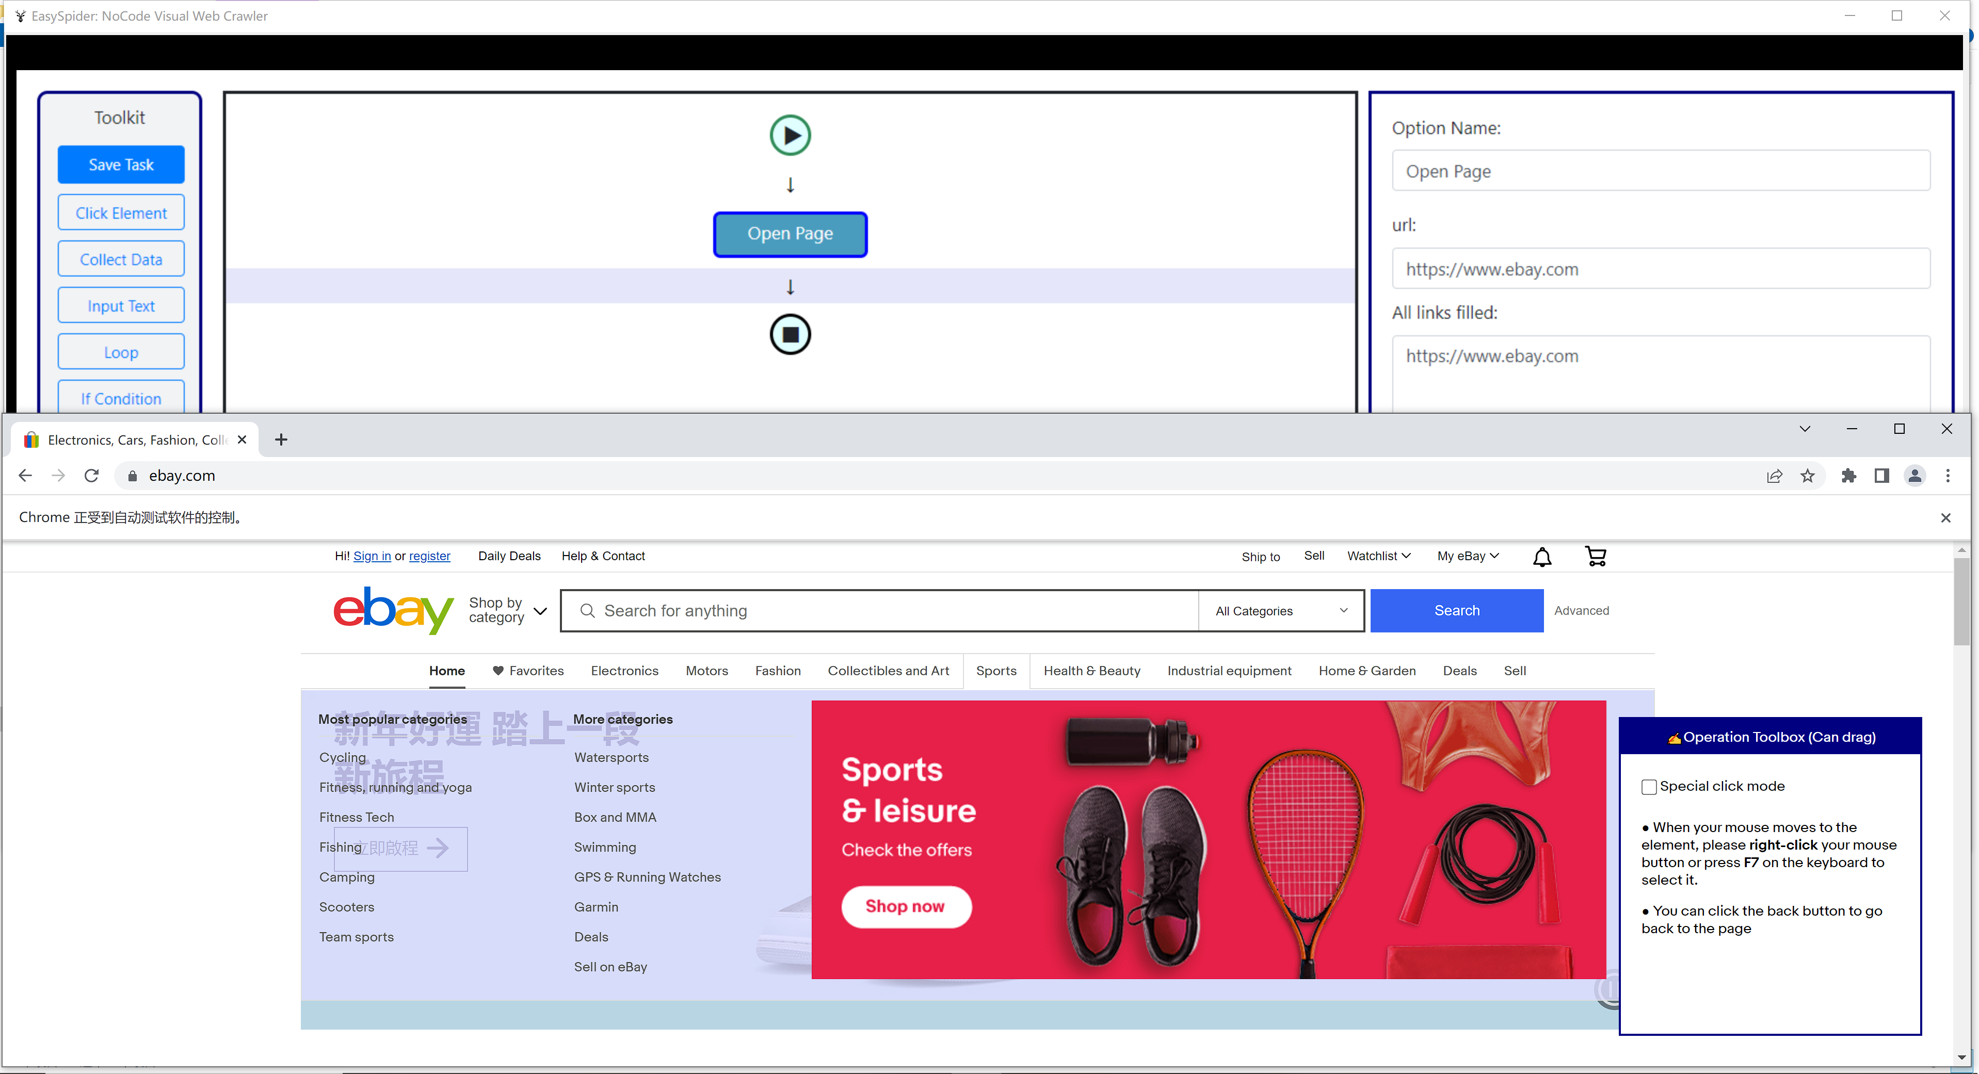The height and width of the screenshot is (1074, 1979).
Task: Dismiss the Chrome automation notice bar
Action: (x=1945, y=518)
